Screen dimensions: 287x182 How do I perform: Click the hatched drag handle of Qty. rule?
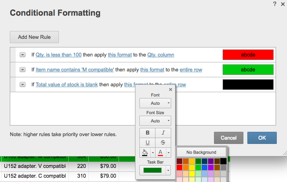pyautogui.click(x=13, y=55)
